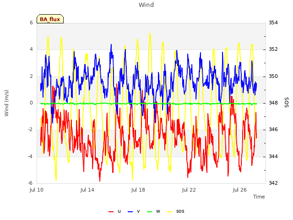Click the 344 right axis value

[x=273, y=156]
